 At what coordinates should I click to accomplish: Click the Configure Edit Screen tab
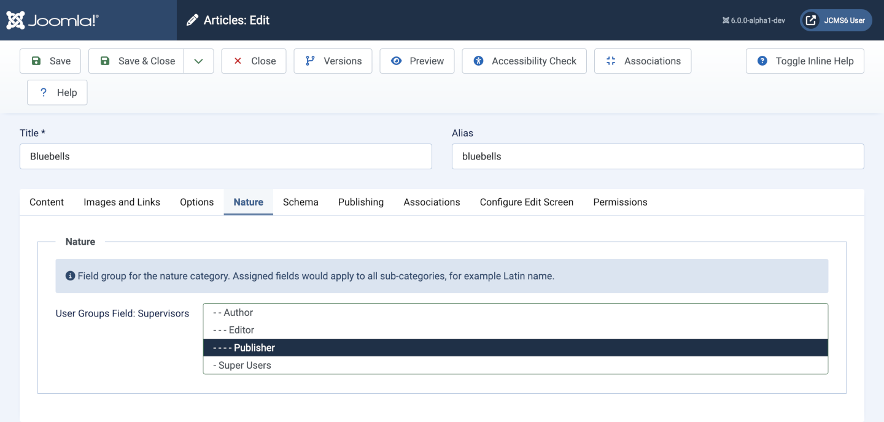[526, 202]
